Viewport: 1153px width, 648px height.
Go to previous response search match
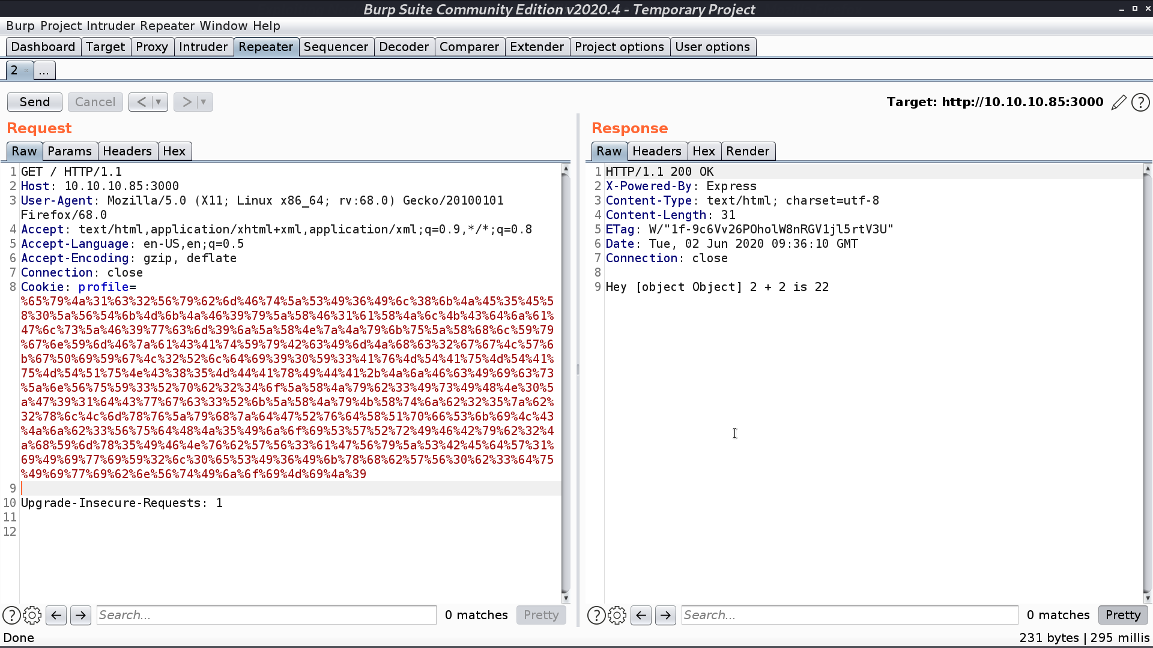(641, 615)
